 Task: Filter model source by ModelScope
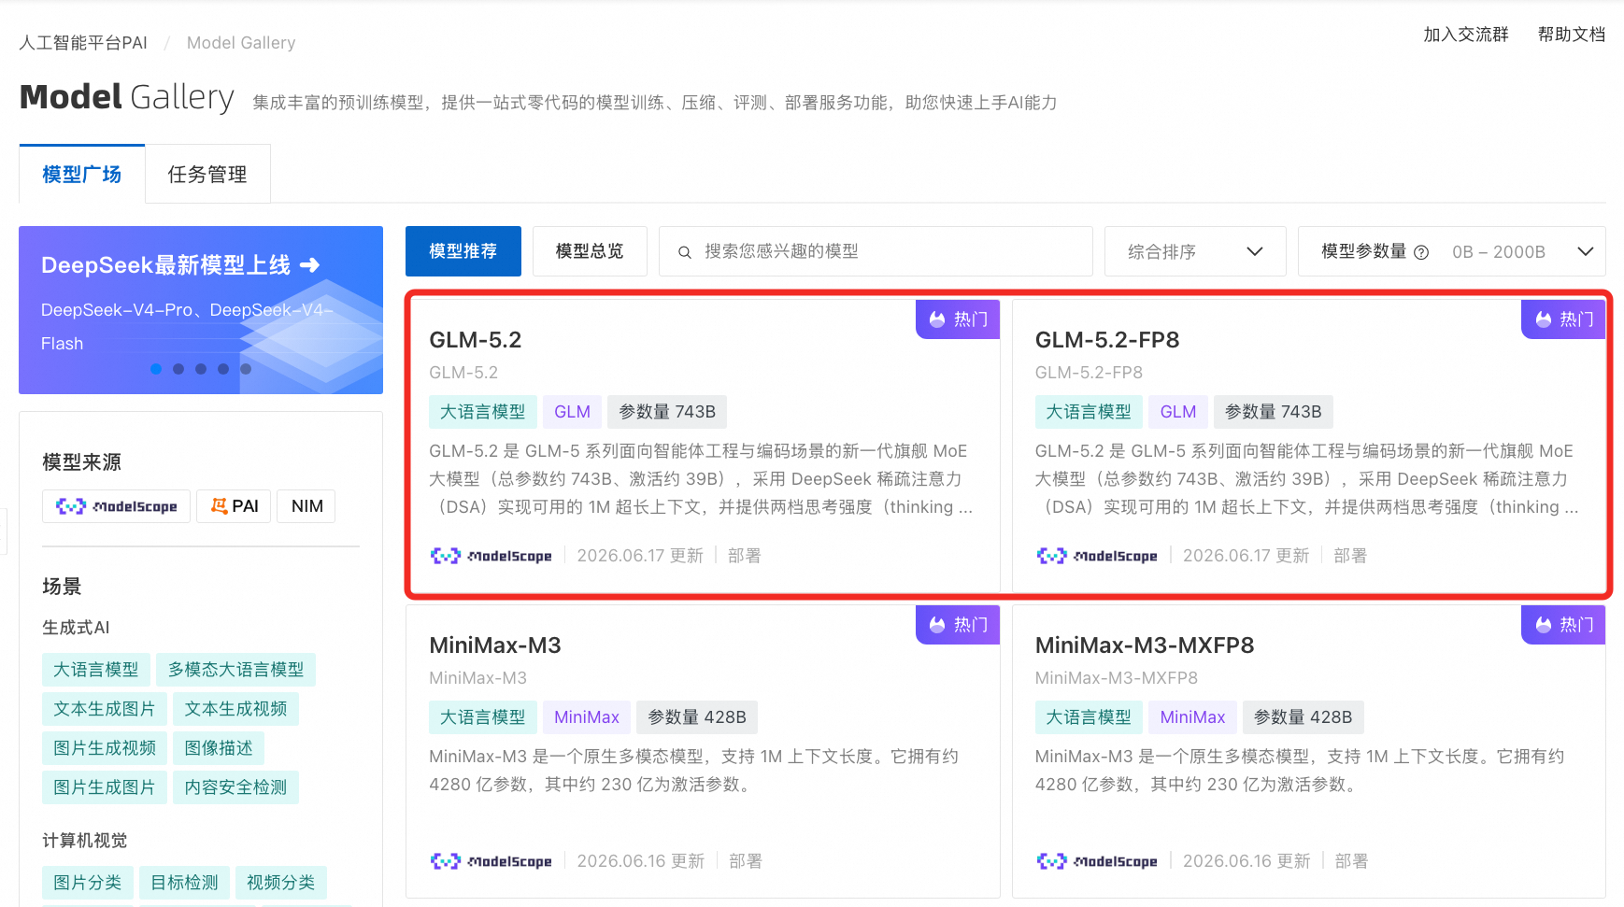point(117,506)
